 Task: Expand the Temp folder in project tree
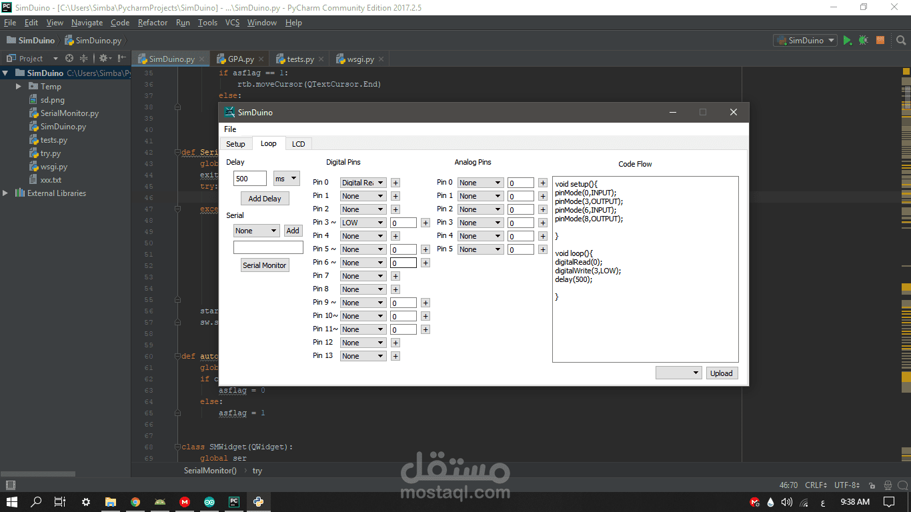[x=19, y=87]
